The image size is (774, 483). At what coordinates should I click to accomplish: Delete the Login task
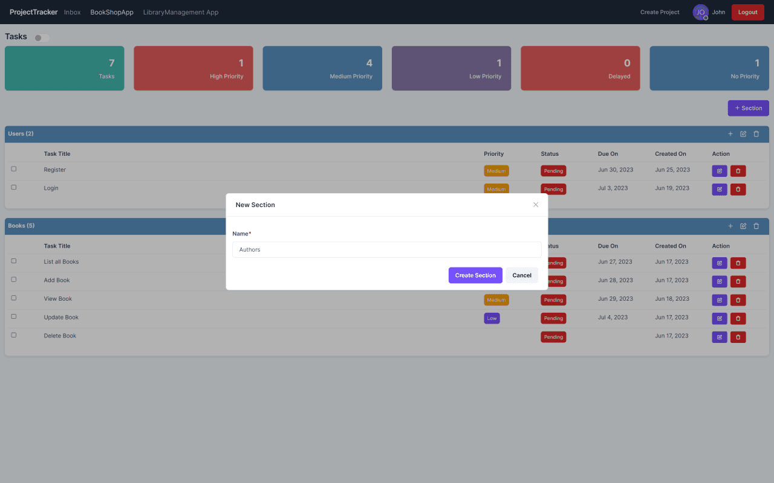click(738, 189)
